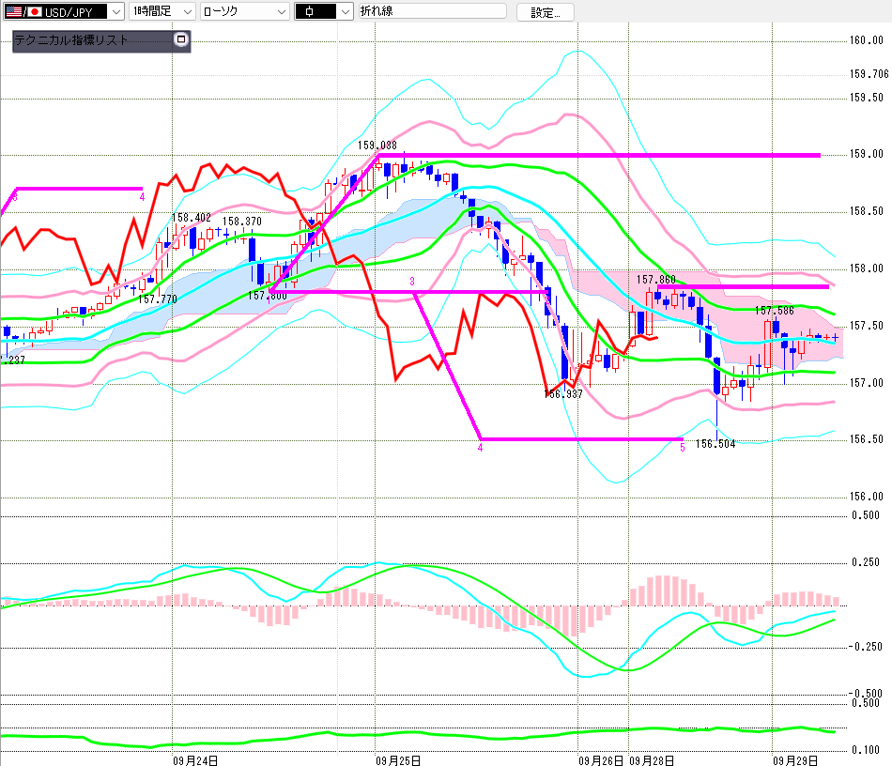Click the 09月24日 date label
The height and width of the screenshot is (766, 892).
tap(195, 760)
